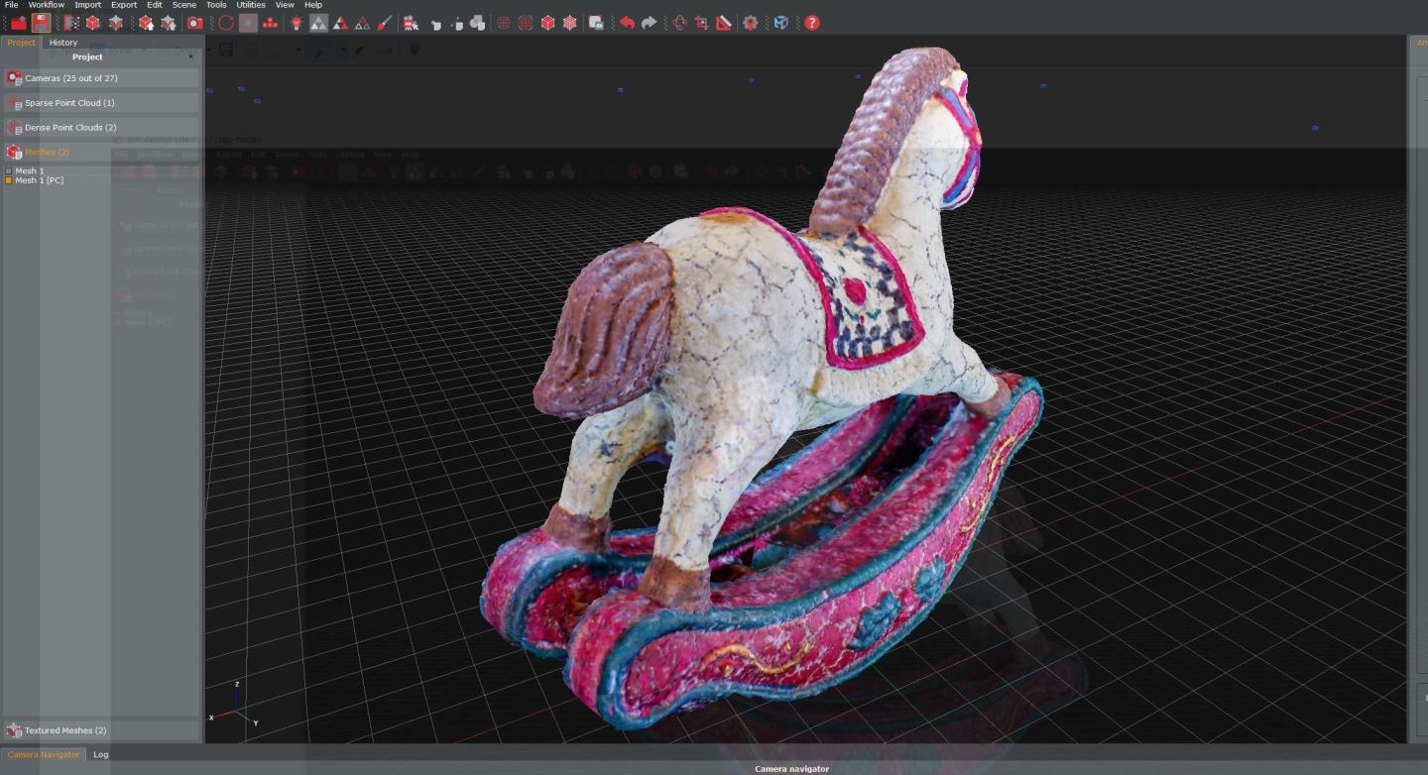The height and width of the screenshot is (775, 1428).
Task: Expand the Cameras (25 out of 27) section
Action: pos(101,77)
